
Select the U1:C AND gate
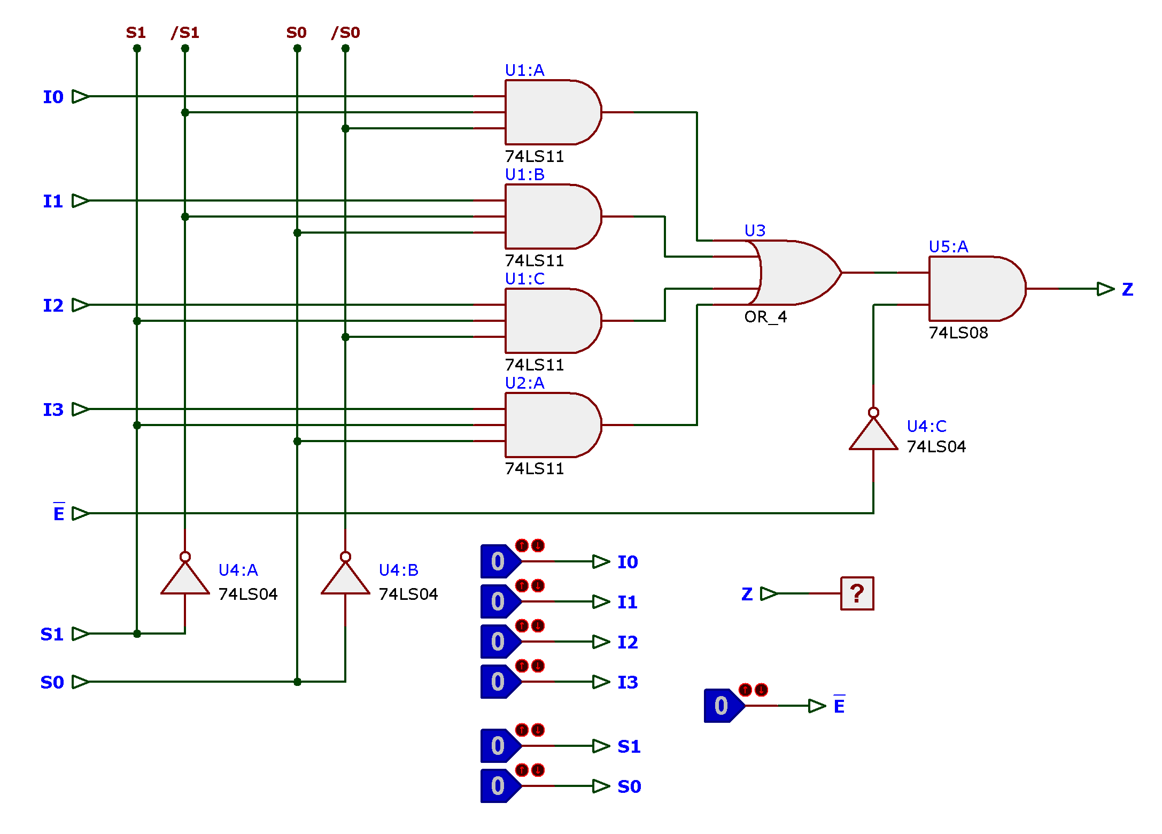tap(553, 321)
